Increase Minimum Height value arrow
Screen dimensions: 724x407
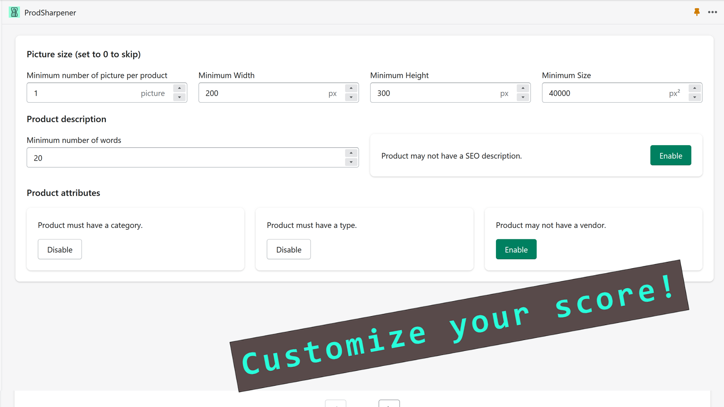(x=523, y=88)
